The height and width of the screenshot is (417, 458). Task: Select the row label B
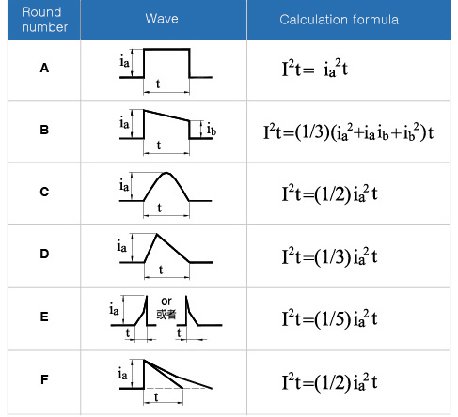[44, 130]
